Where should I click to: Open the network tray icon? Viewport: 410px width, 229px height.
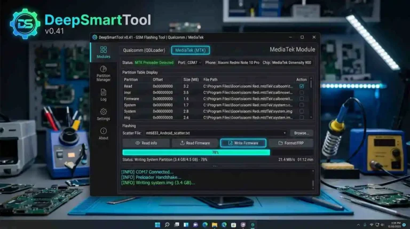point(372,225)
